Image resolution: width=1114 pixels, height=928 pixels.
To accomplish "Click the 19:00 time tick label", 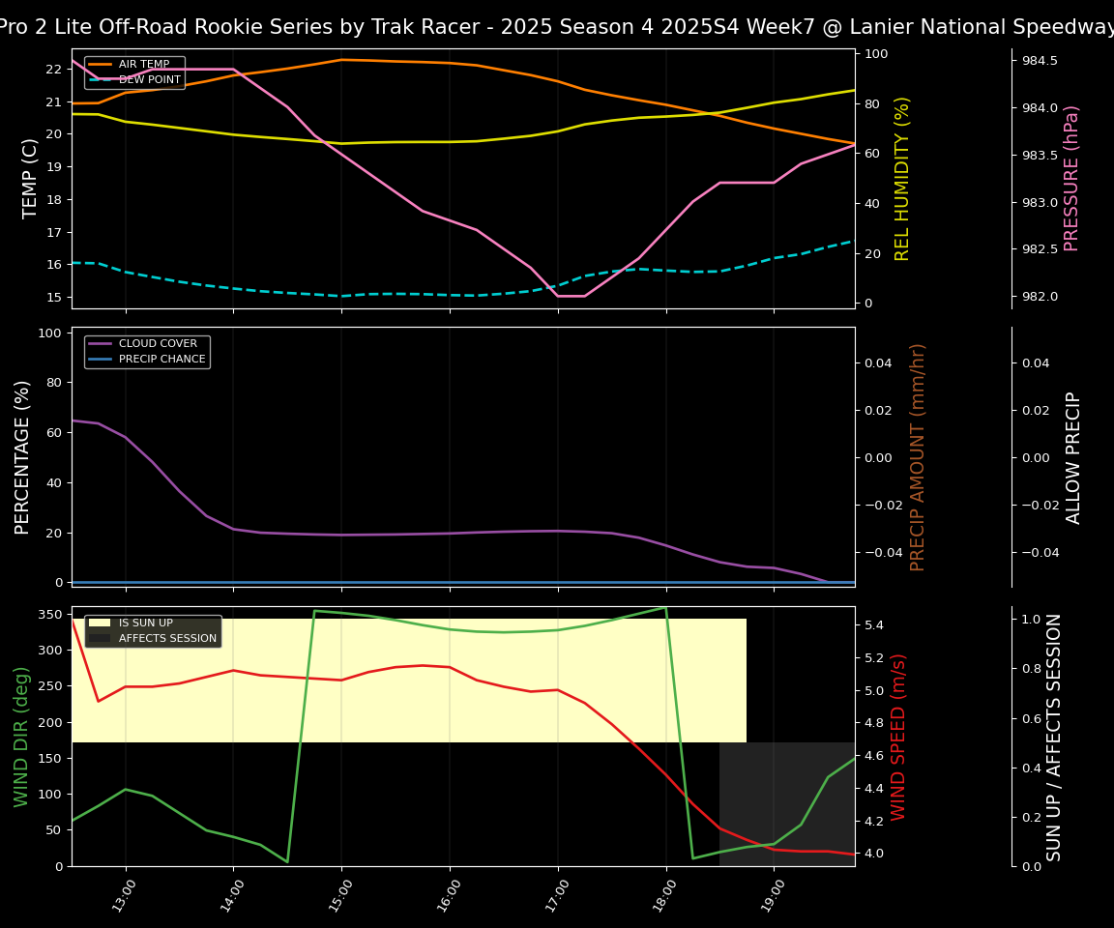I will [x=771, y=896].
